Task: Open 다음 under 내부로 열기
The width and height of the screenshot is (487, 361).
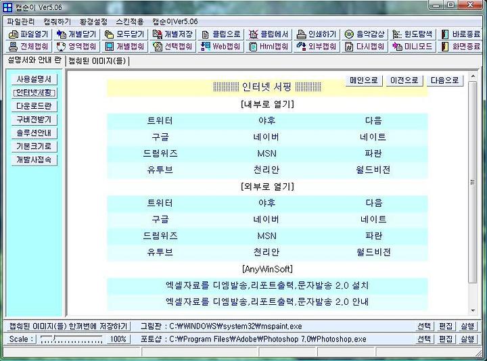Action: pos(373,121)
